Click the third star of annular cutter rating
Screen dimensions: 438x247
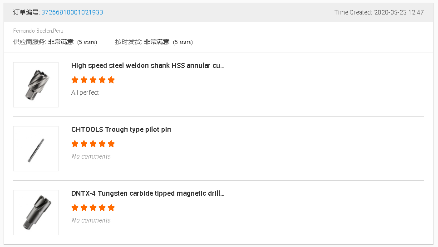pos(93,80)
